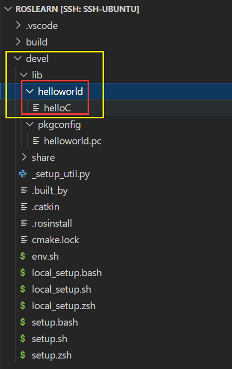Image resolution: width=232 pixels, height=369 pixels.
Task: Click the shell icon beside env.sh
Action: click(23, 256)
